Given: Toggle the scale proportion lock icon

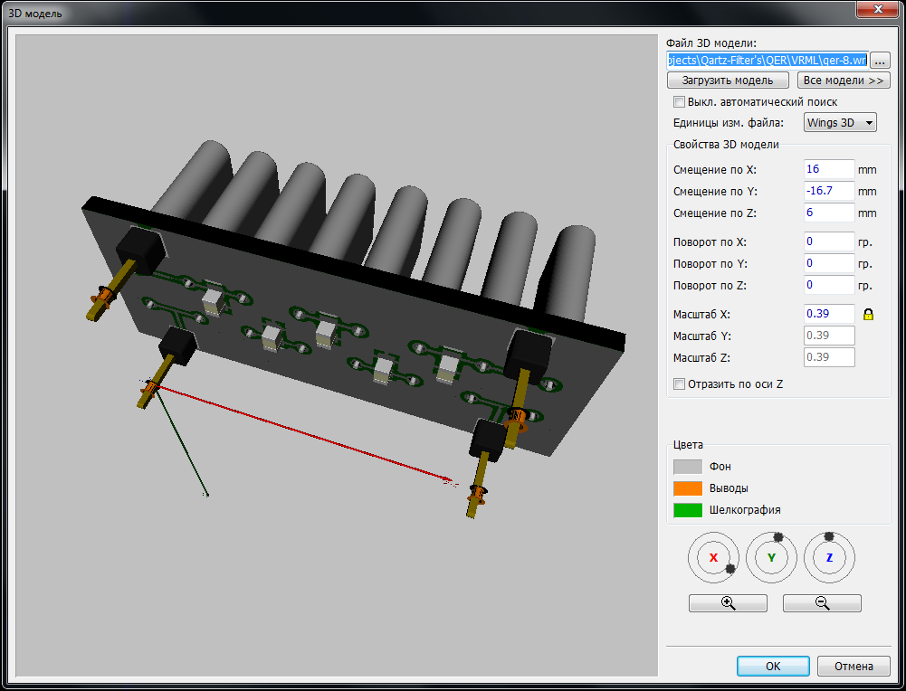Looking at the screenshot, I should [868, 315].
